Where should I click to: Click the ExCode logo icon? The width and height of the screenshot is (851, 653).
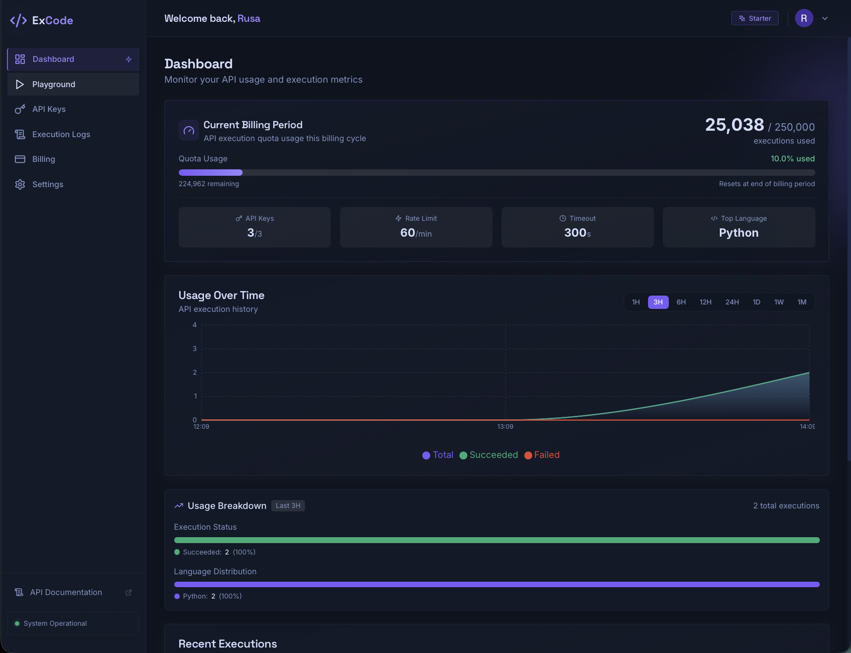(18, 20)
